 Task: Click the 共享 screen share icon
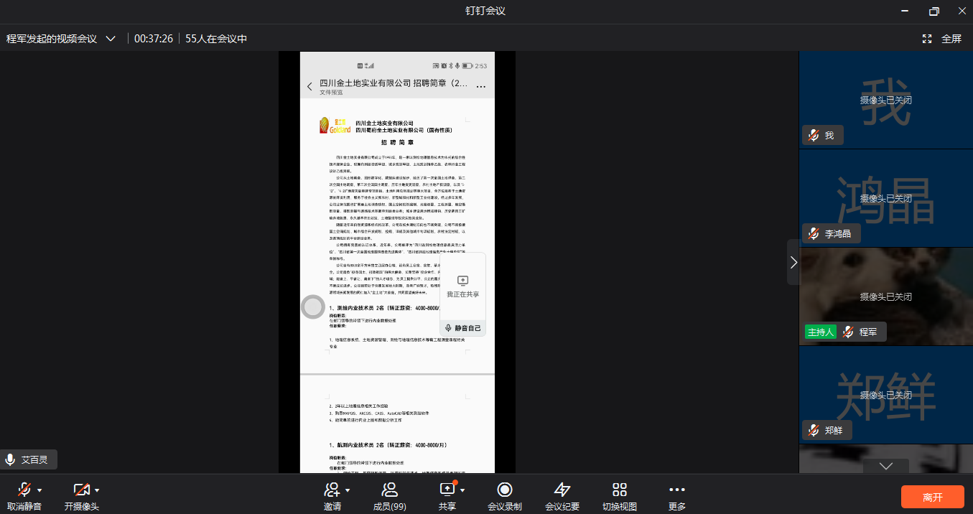pos(447,490)
